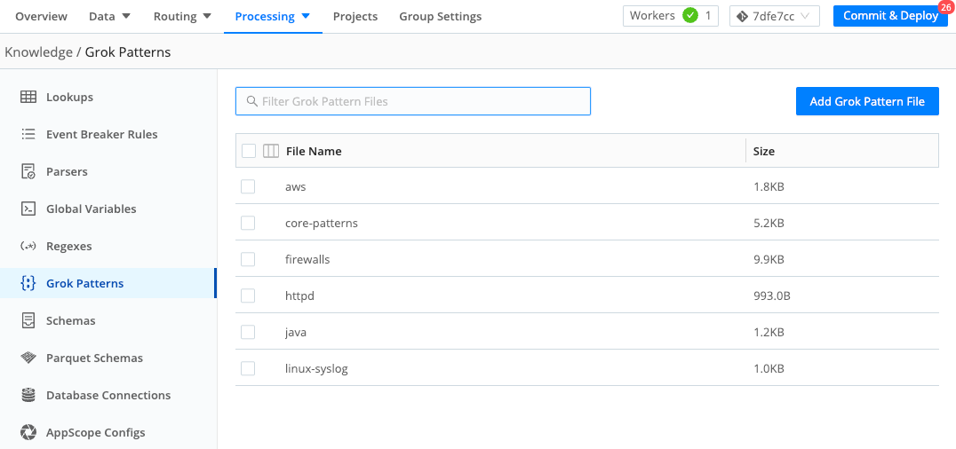The height and width of the screenshot is (449, 956).
Task: Click the Workers status button
Action: pyautogui.click(x=671, y=17)
